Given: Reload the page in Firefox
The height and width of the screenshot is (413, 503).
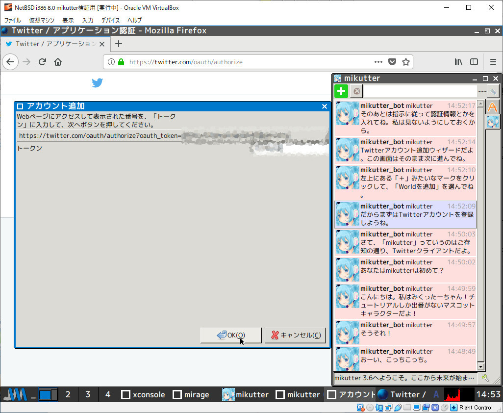Looking at the screenshot, I should [42, 62].
